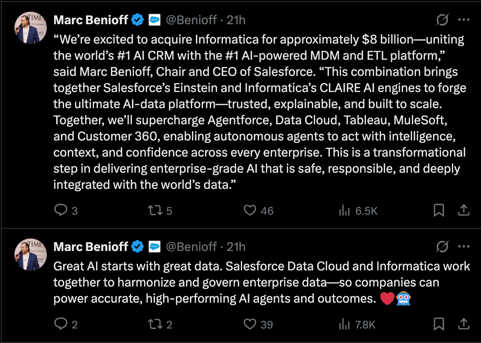Open Grok icon on the first tweet
Viewport: 481px width, 343px height.
(443, 19)
